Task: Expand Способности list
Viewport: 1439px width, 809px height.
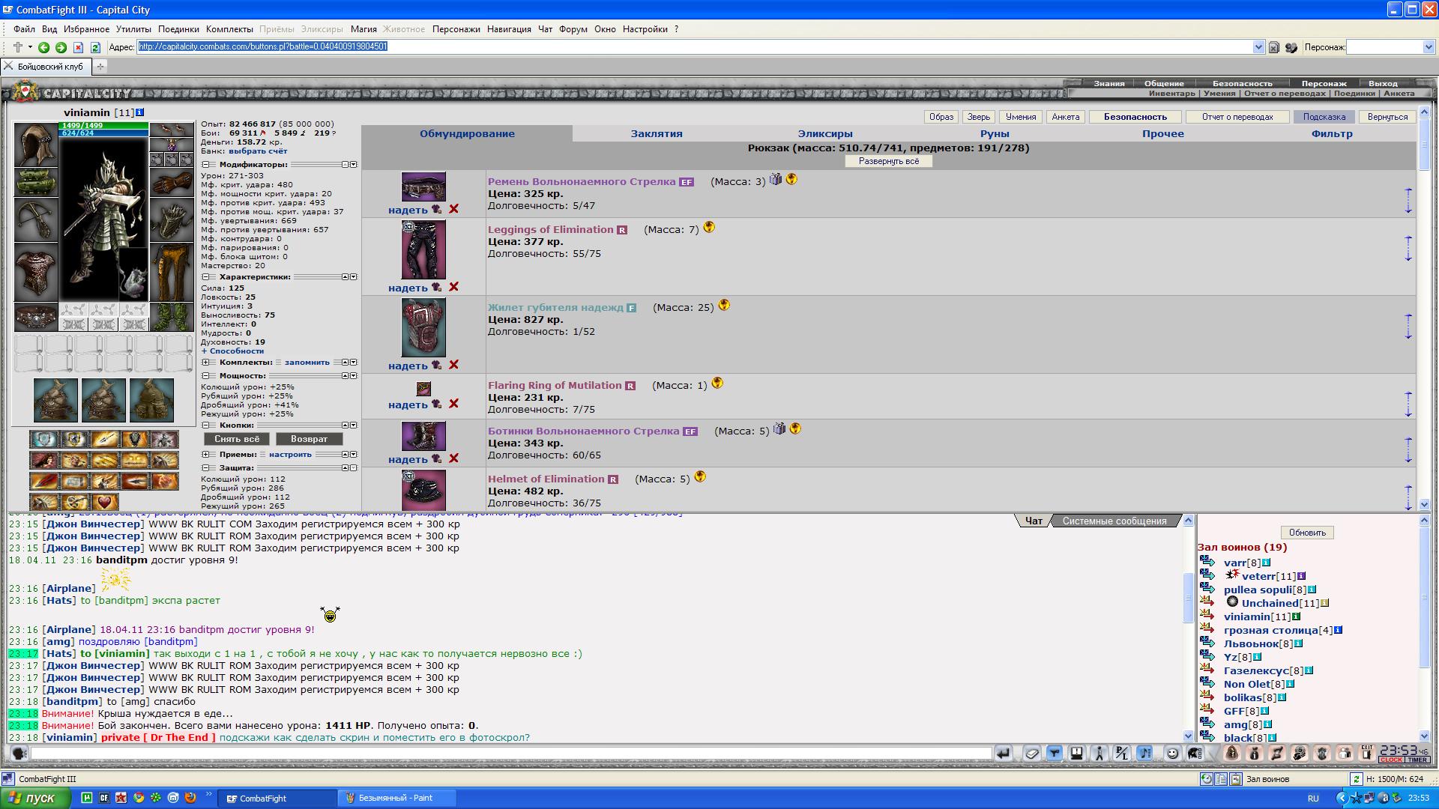Action: tap(232, 351)
